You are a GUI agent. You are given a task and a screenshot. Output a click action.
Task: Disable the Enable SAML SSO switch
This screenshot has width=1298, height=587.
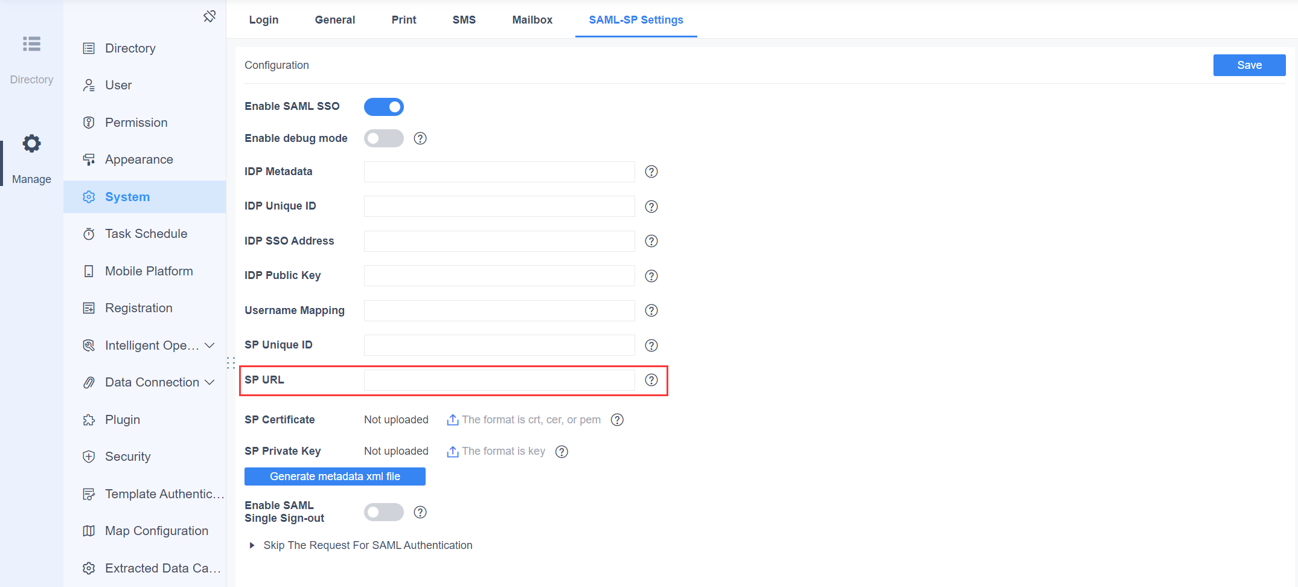[383, 106]
